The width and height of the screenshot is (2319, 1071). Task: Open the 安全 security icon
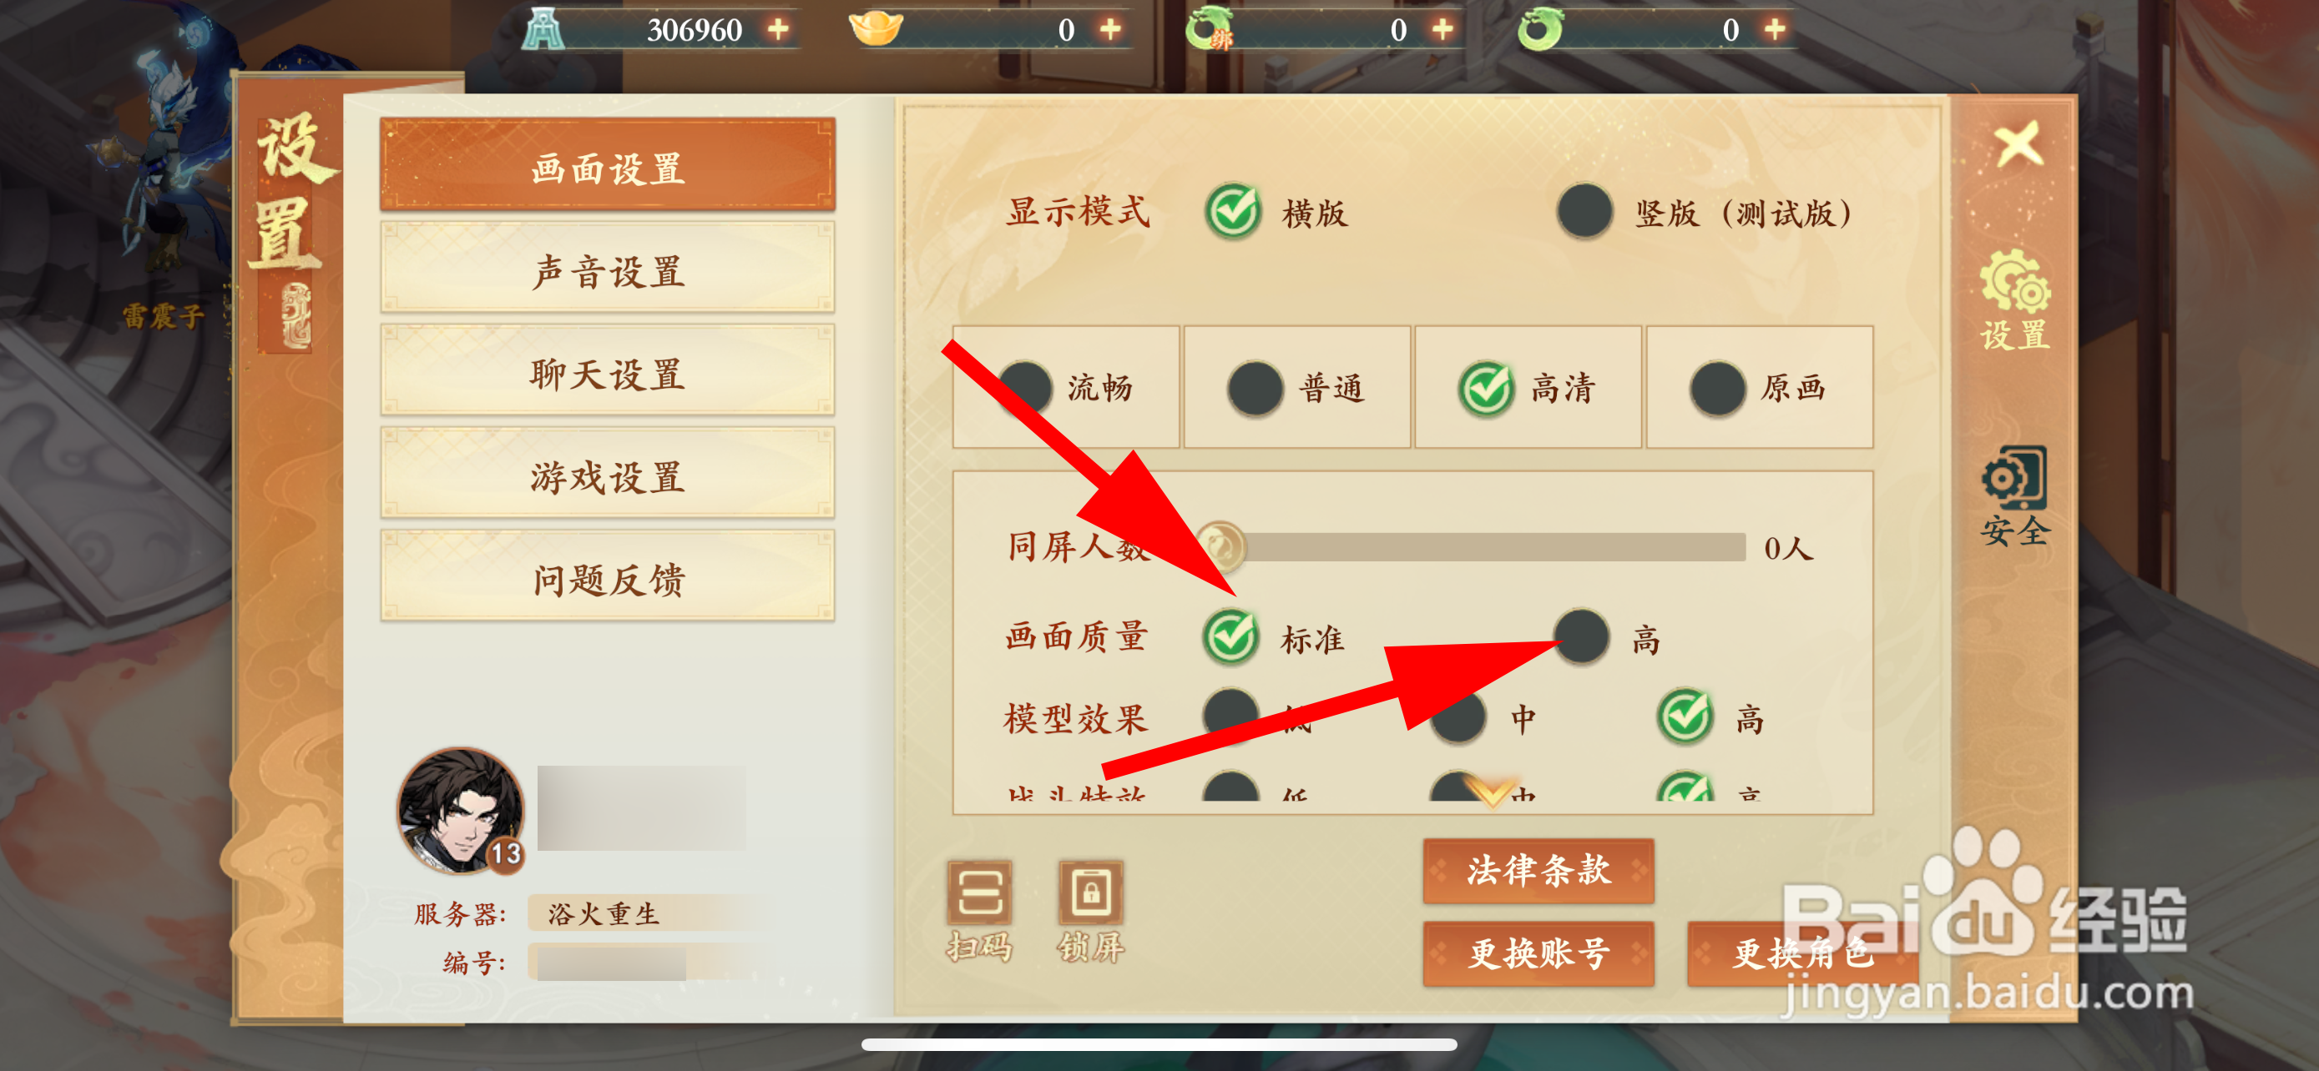coord(2014,496)
